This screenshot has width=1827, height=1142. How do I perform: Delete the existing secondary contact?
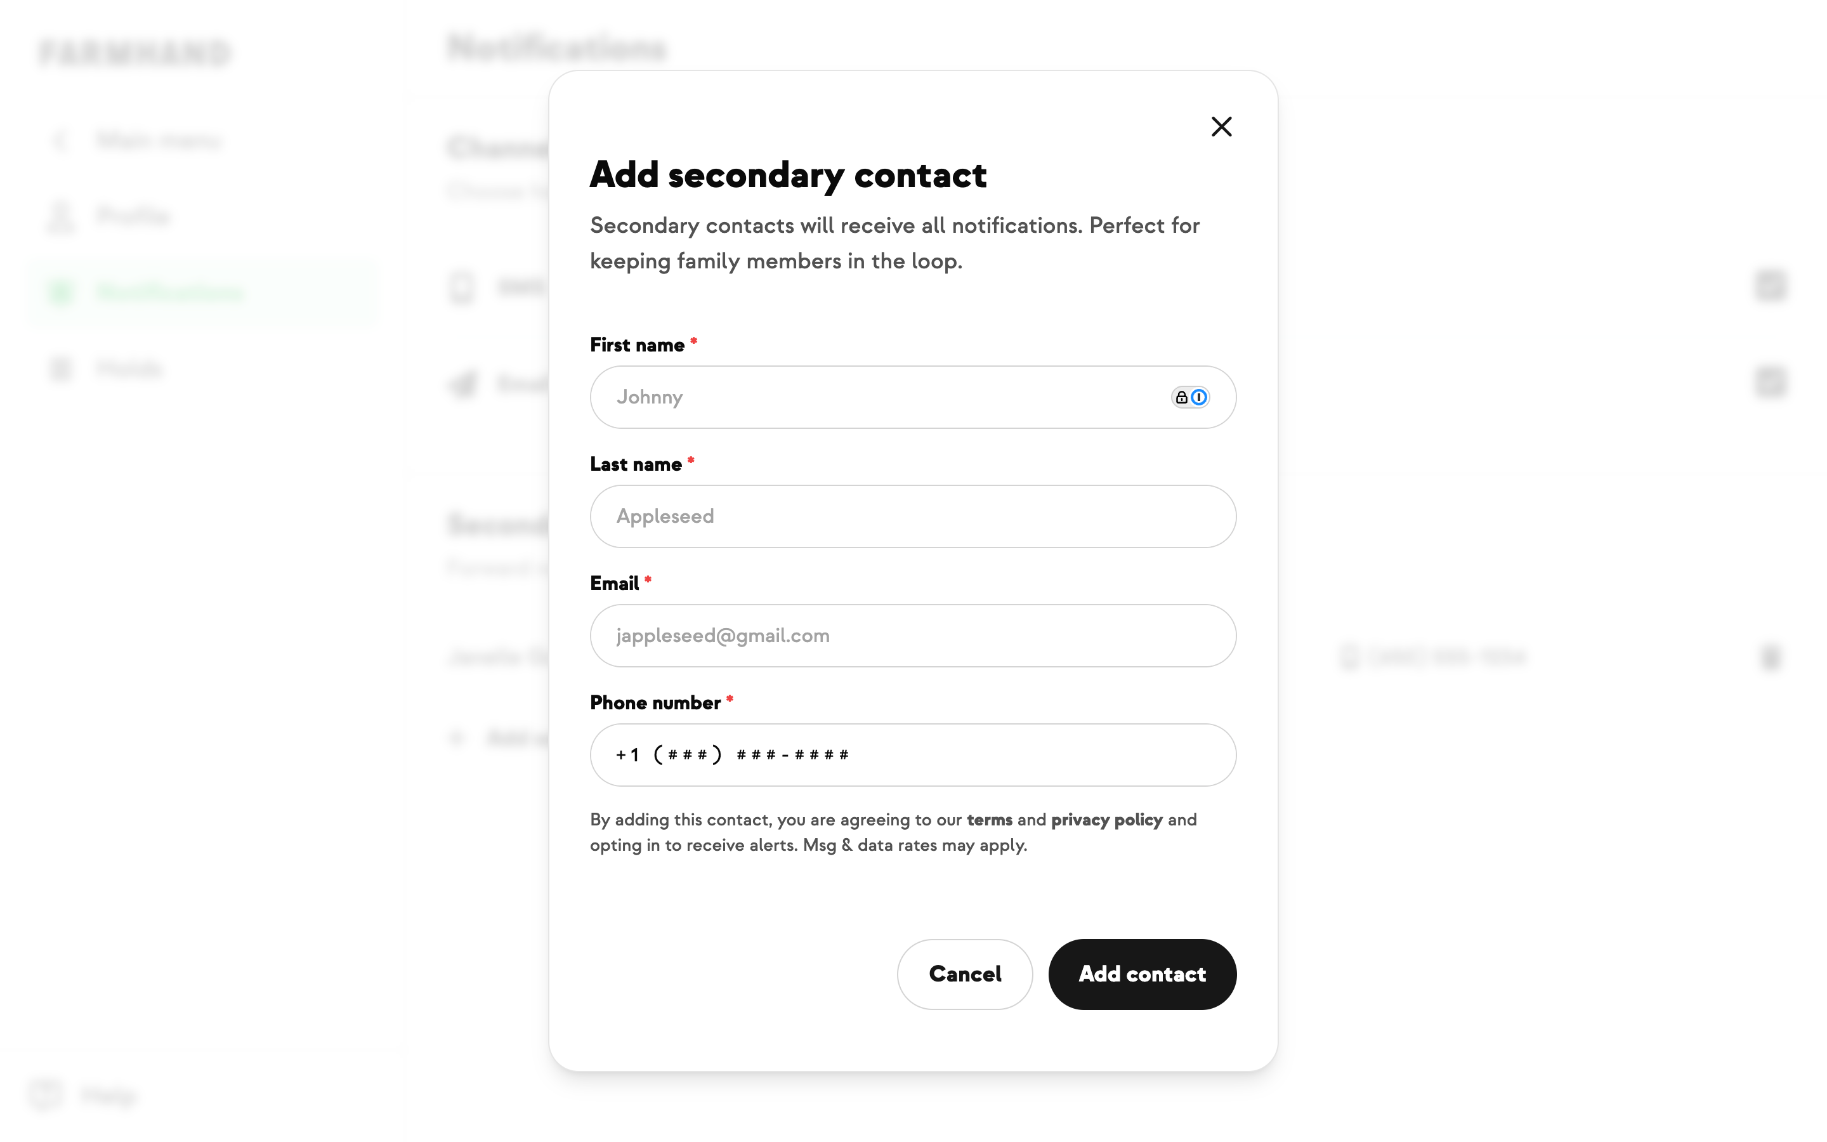(1770, 657)
